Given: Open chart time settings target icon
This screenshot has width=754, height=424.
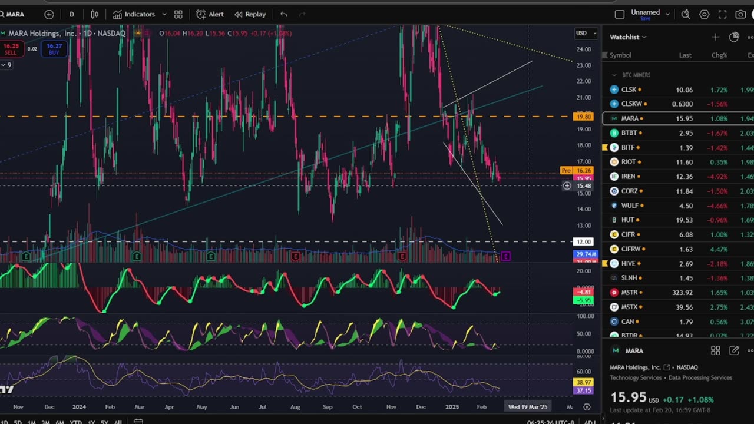Looking at the screenshot, I should [x=587, y=406].
